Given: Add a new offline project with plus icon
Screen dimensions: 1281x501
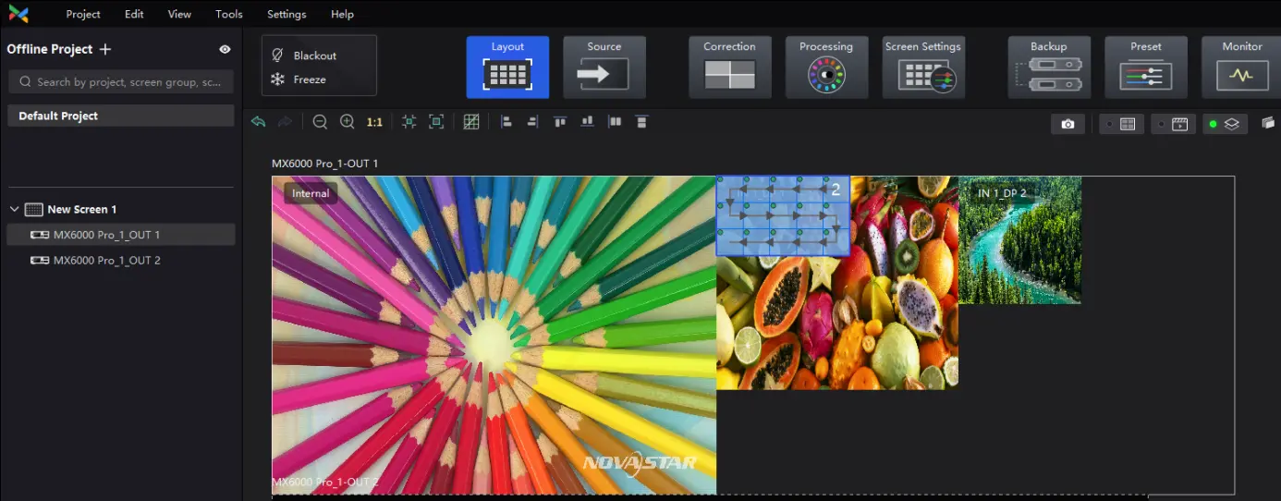Looking at the screenshot, I should pyautogui.click(x=105, y=49).
